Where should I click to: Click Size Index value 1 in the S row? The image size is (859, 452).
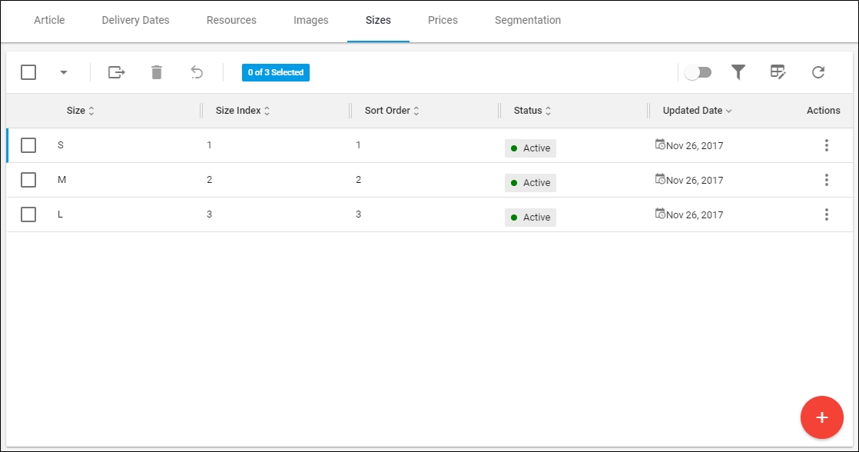(209, 145)
